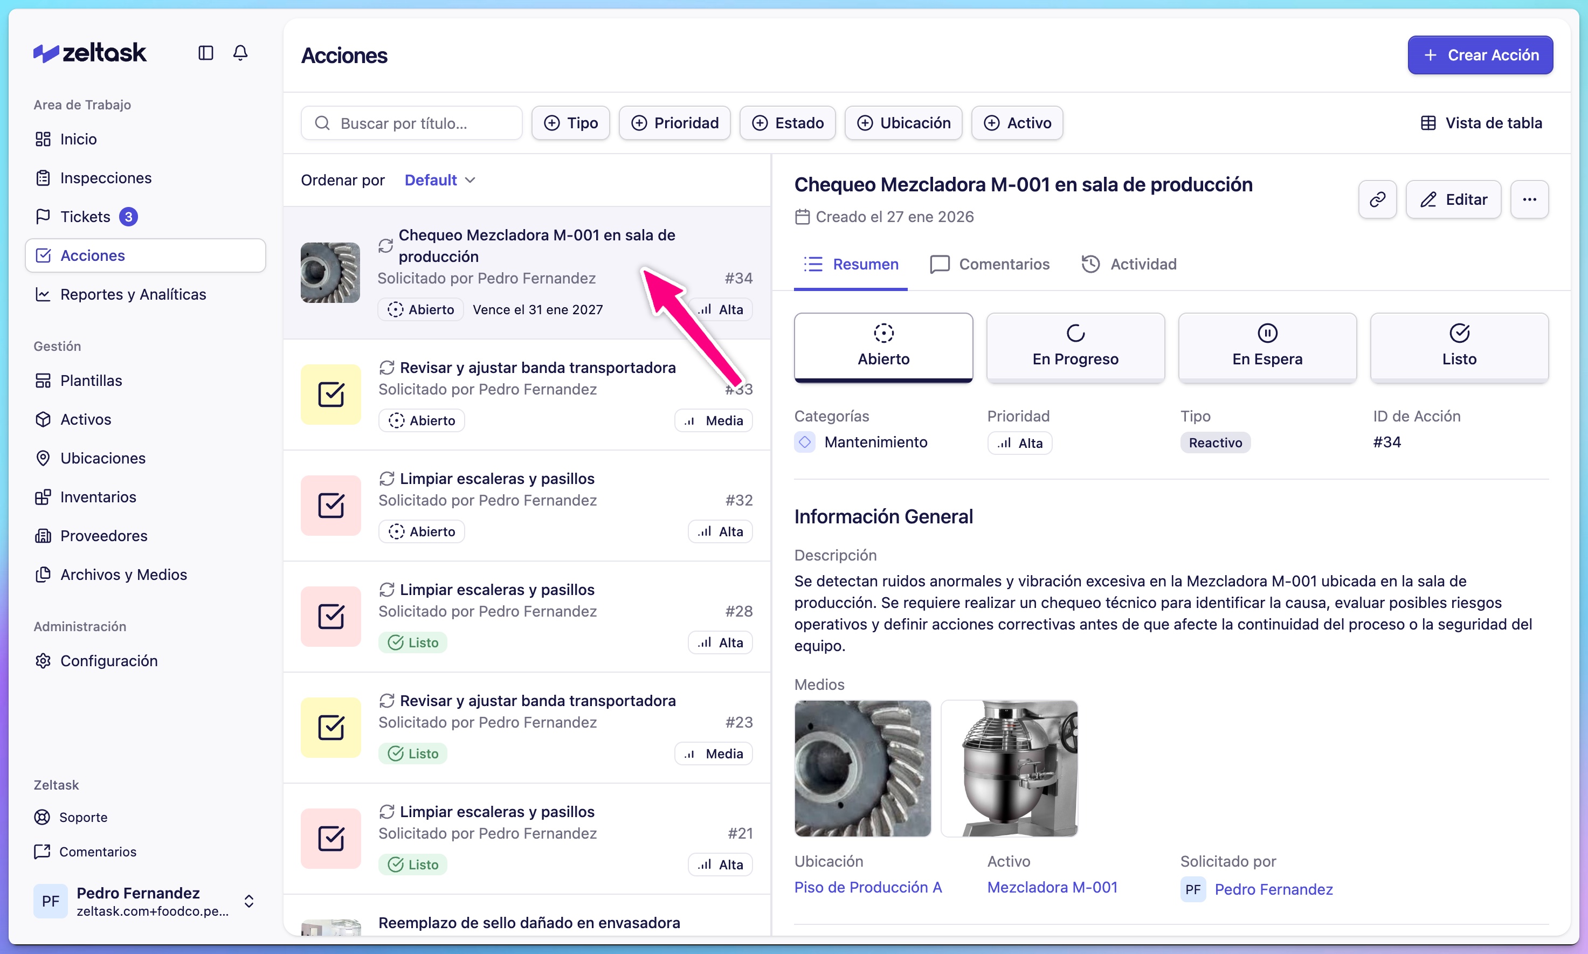Viewport: 1588px width, 954px height.
Task: Select Activos in the sidebar
Action: click(86, 419)
